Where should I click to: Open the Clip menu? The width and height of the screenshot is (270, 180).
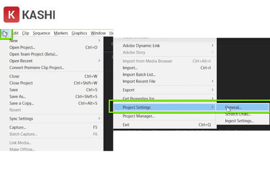26,33
